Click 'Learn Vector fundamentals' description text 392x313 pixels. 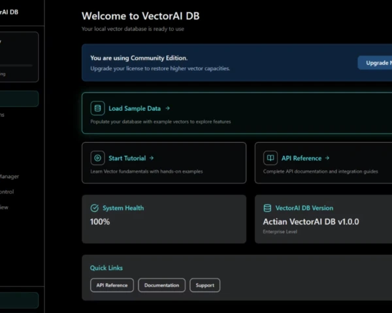(146, 171)
